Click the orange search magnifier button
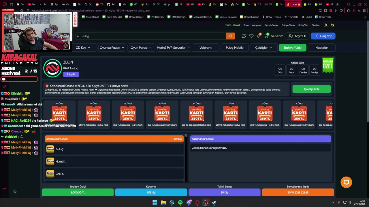 (230, 36)
